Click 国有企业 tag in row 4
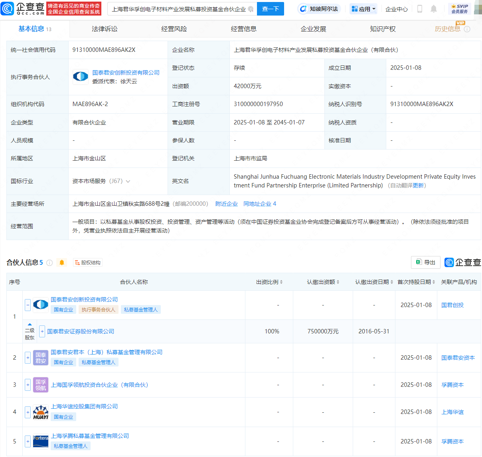 [63, 417]
